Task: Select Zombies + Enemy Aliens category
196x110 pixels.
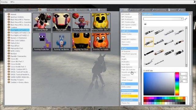Action: [20, 82]
